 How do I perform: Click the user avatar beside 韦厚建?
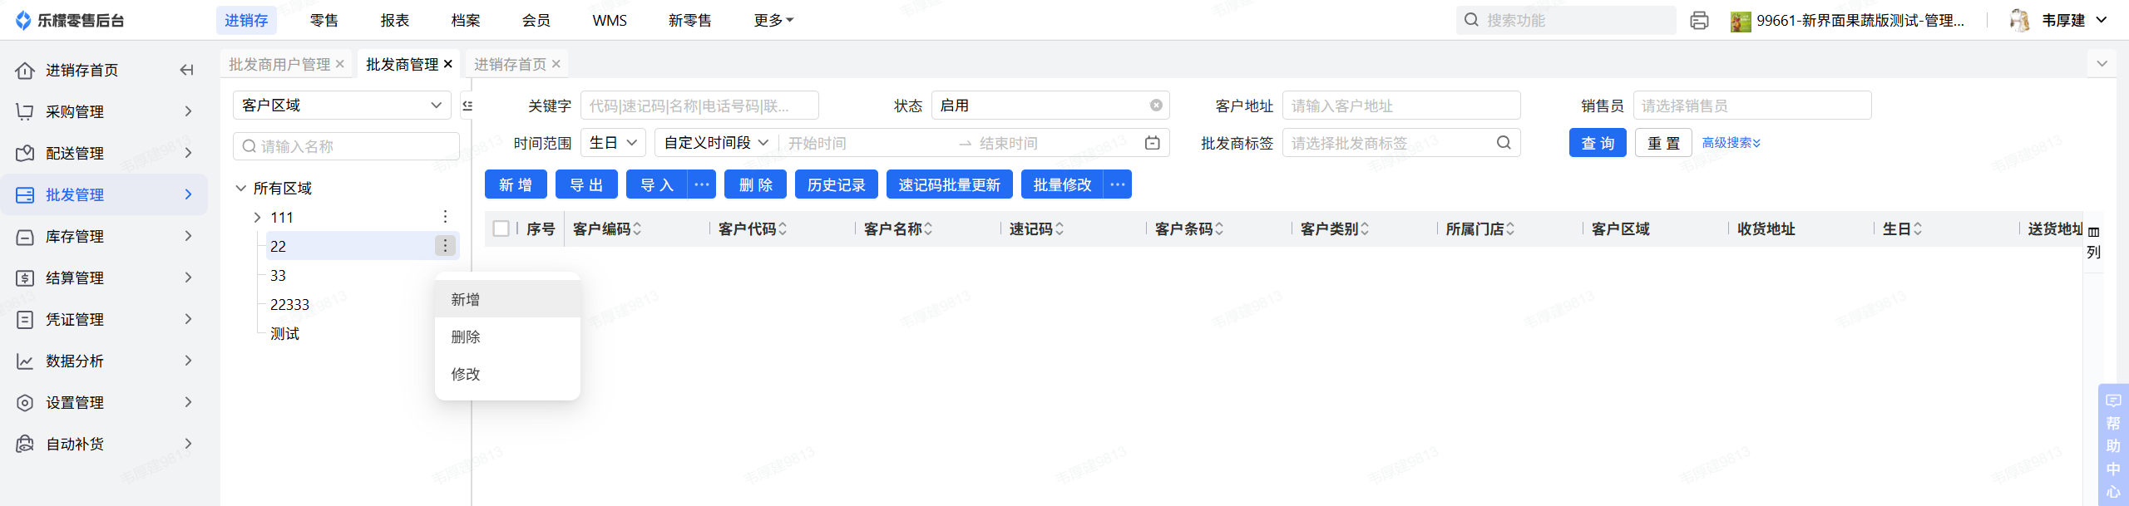coord(2020,21)
